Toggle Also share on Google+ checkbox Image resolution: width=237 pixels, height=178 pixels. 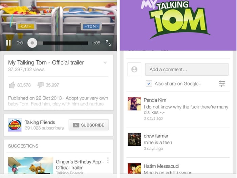149,84
